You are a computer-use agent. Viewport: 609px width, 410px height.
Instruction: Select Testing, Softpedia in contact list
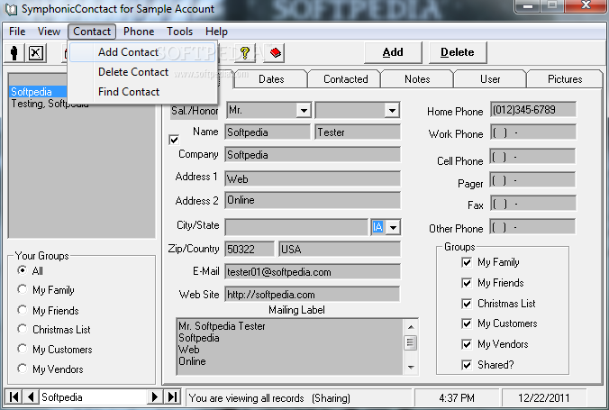click(50, 104)
